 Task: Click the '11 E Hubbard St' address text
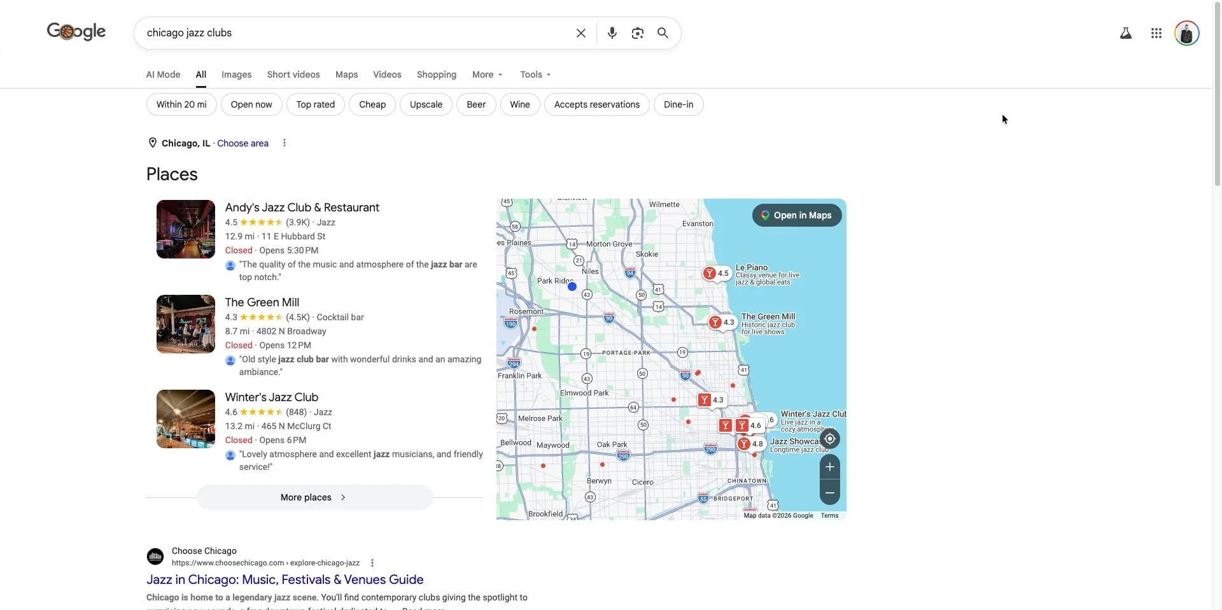(x=293, y=236)
